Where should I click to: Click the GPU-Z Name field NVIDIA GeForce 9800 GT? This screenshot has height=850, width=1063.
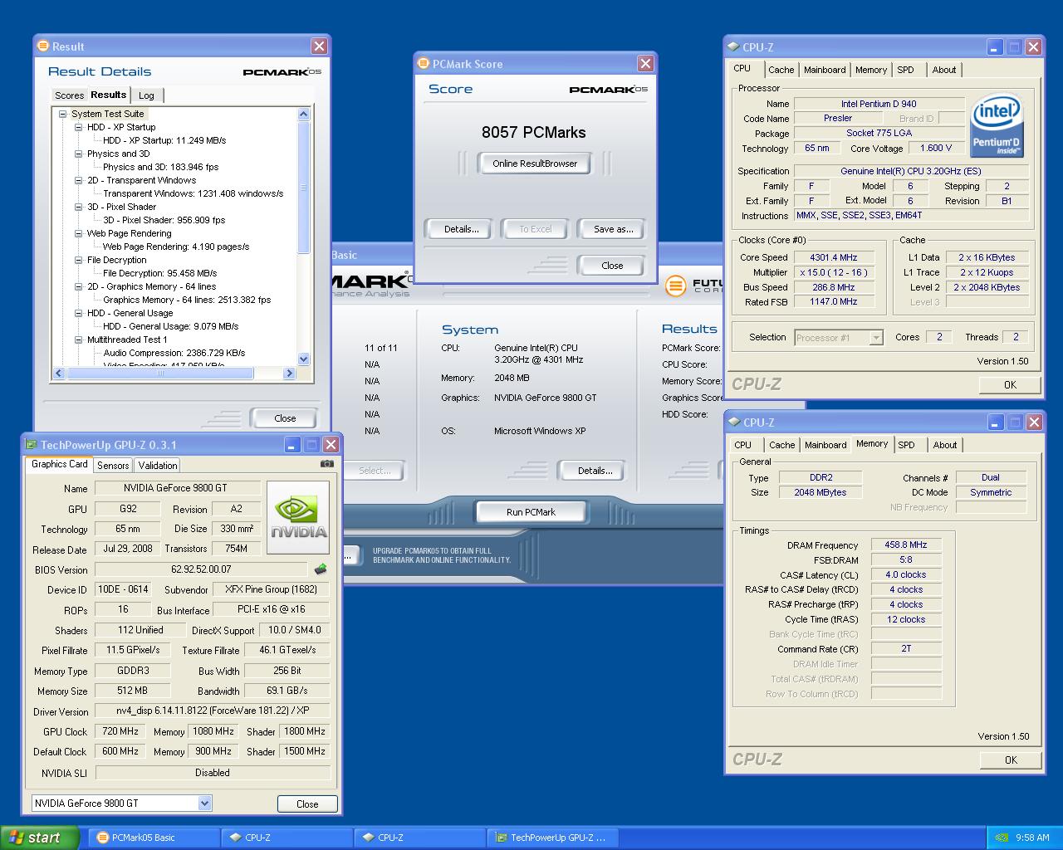[x=178, y=488]
